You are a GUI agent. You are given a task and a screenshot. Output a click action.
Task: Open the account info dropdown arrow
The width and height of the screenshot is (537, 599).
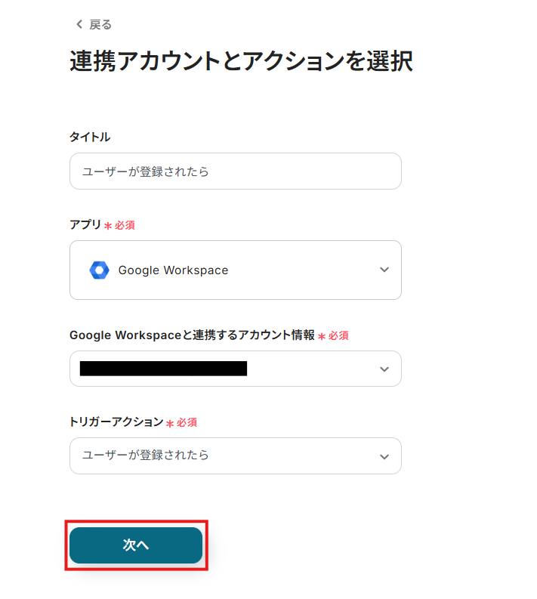(384, 369)
